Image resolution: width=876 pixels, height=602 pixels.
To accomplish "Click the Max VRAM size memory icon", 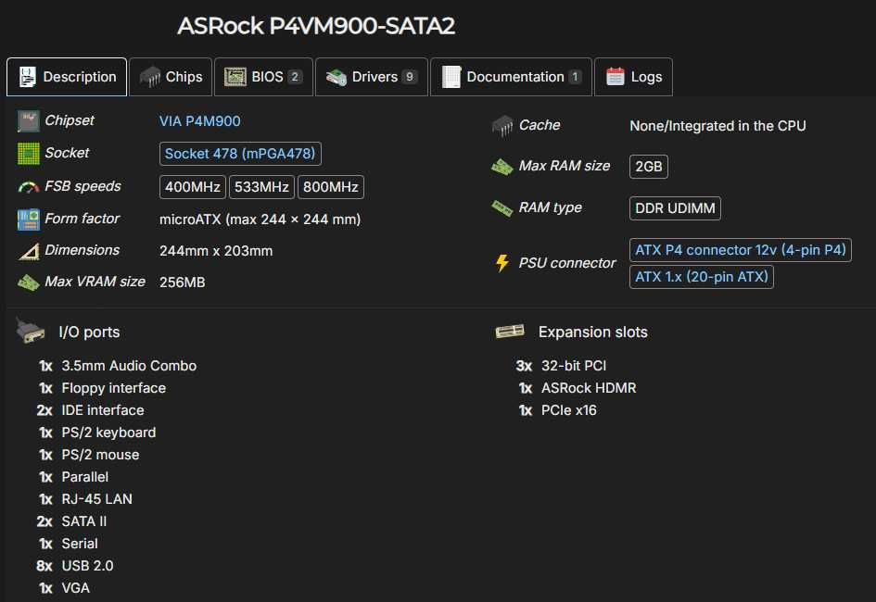I will pos(29,282).
